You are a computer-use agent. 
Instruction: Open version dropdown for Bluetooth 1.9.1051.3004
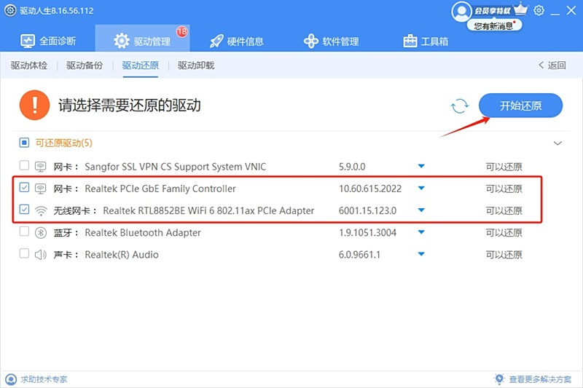point(421,232)
